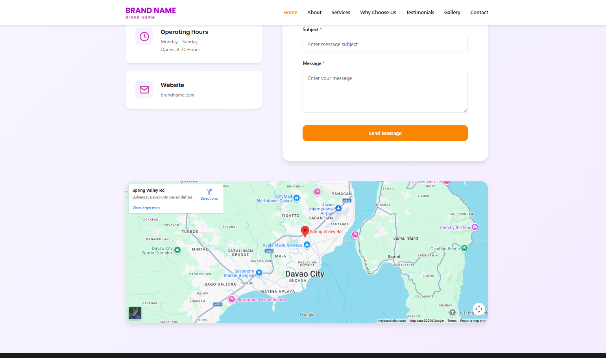Click the Ayala Malls Abreeza shopping icon

pos(307,245)
